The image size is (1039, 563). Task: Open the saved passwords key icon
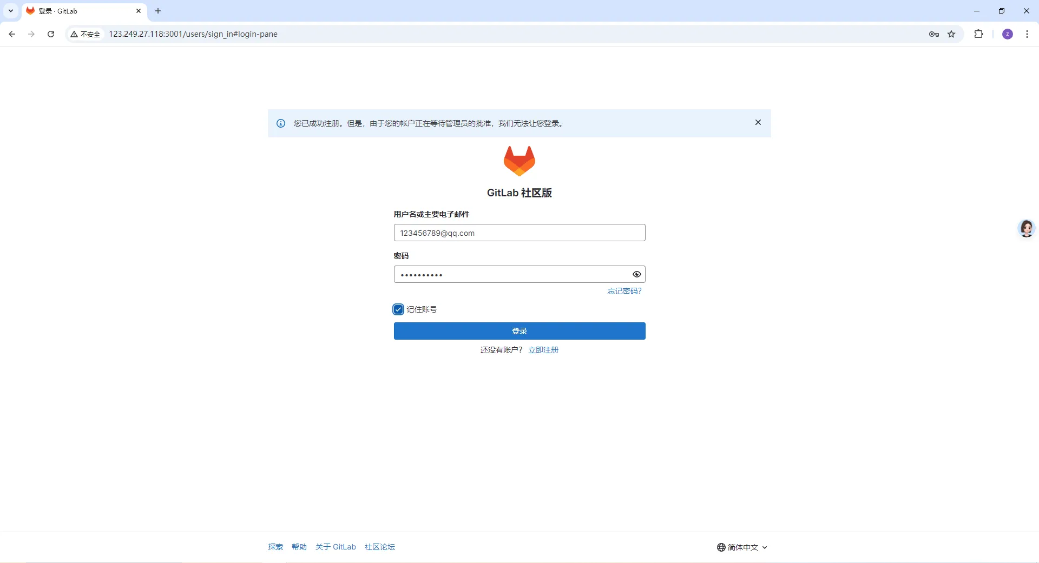(x=934, y=34)
